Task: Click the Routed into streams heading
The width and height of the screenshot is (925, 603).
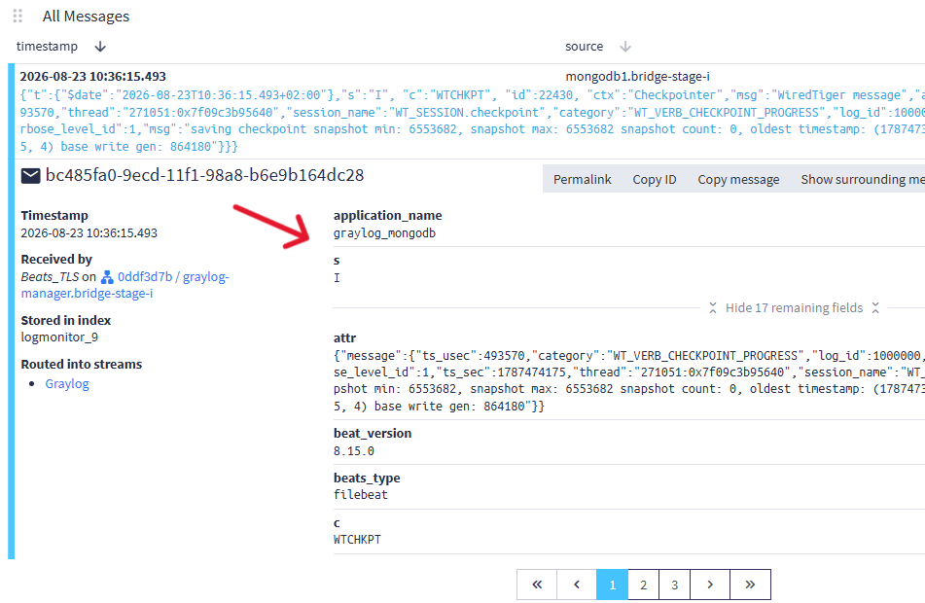Action: tap(82, 364)
